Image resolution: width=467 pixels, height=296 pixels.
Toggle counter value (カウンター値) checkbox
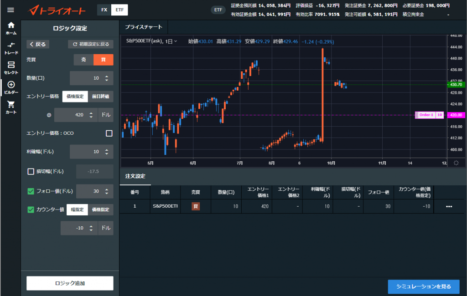31,210
